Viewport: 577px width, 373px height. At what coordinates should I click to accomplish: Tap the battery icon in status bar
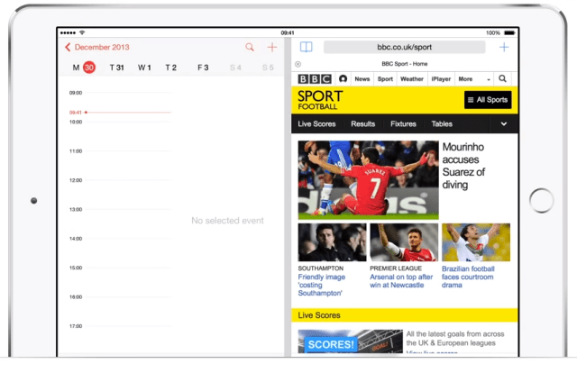point(509,32)
